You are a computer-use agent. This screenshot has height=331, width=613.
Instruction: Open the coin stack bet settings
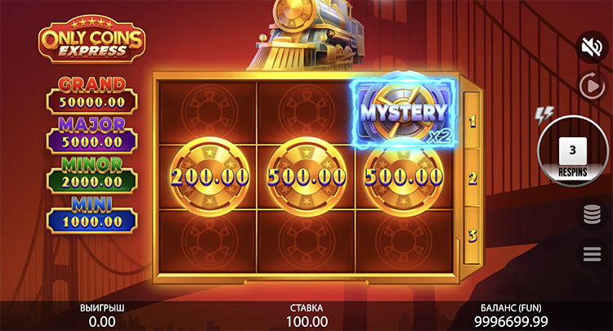pos(592,215)
